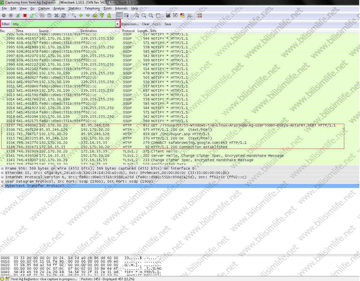Open the Telephony menu
This screenshot has height=281, width=360.
92,8
